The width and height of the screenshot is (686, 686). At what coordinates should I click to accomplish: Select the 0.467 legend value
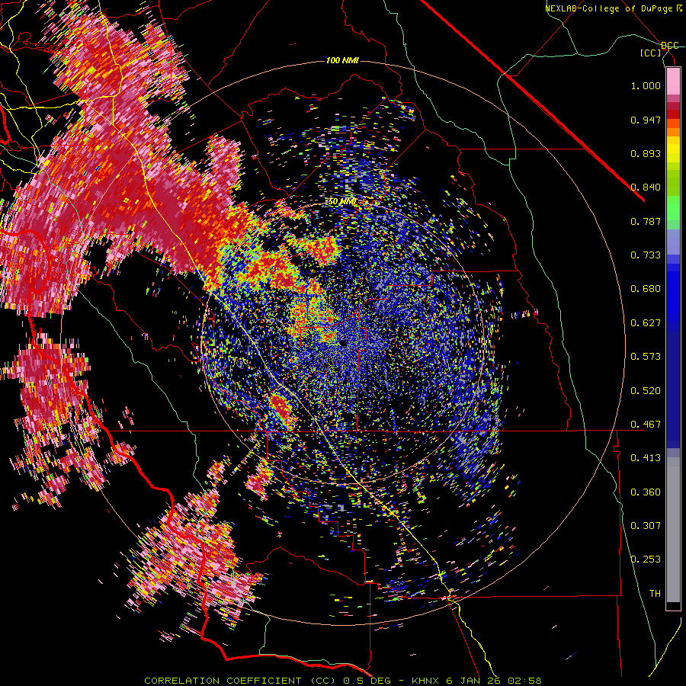point(646,424)
